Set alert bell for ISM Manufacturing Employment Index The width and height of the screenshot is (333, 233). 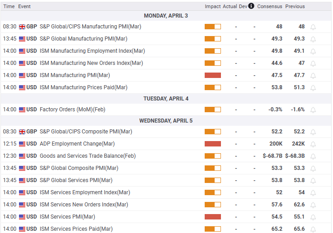coord(313,51)
